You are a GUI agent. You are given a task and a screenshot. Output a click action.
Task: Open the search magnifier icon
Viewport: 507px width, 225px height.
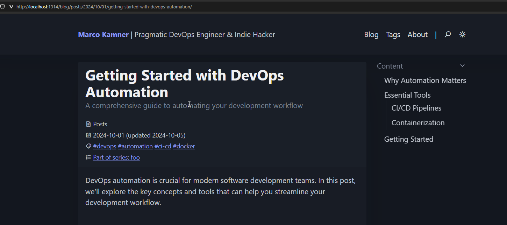point(448,34)
